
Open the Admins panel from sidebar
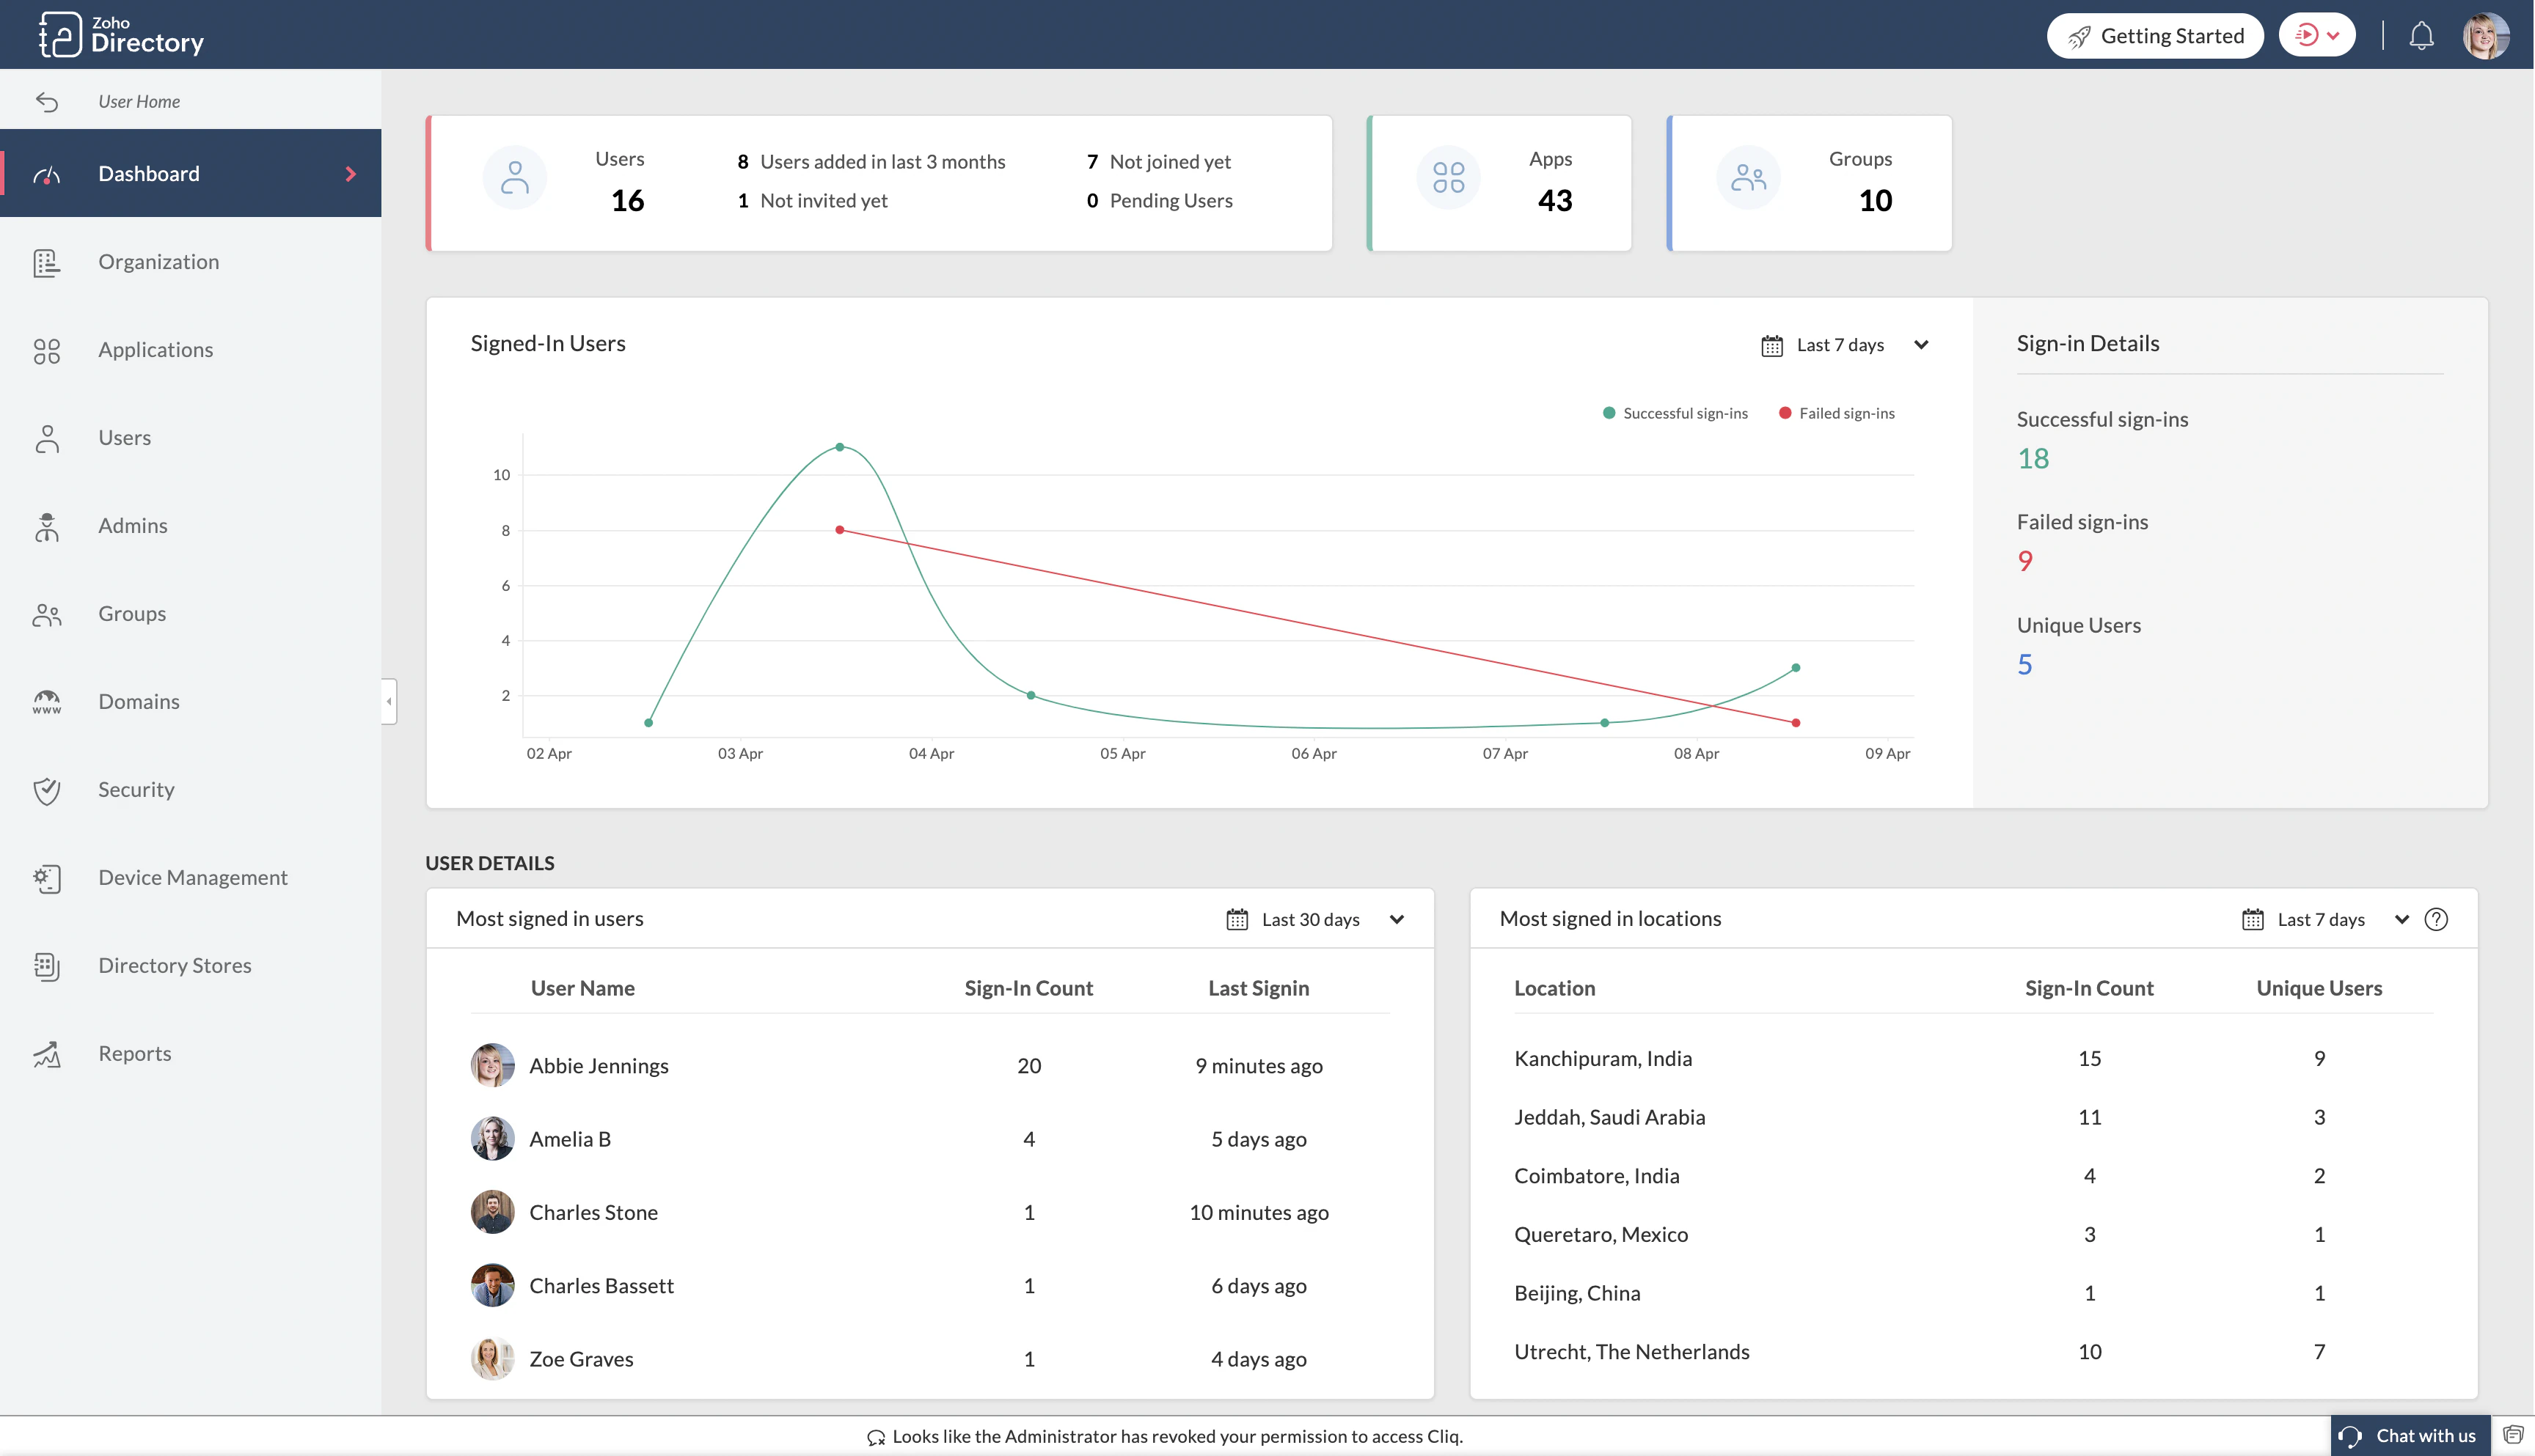(132, 525)
